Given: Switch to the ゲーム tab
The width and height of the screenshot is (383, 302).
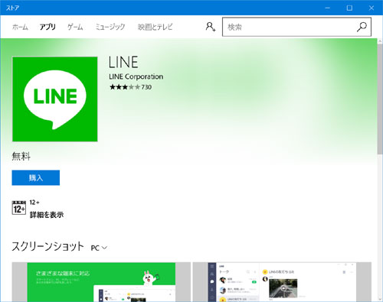Looking at the screenshot, I should [x=75, y=27].
